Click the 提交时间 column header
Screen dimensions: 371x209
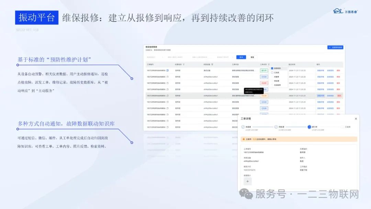(292, 64)
